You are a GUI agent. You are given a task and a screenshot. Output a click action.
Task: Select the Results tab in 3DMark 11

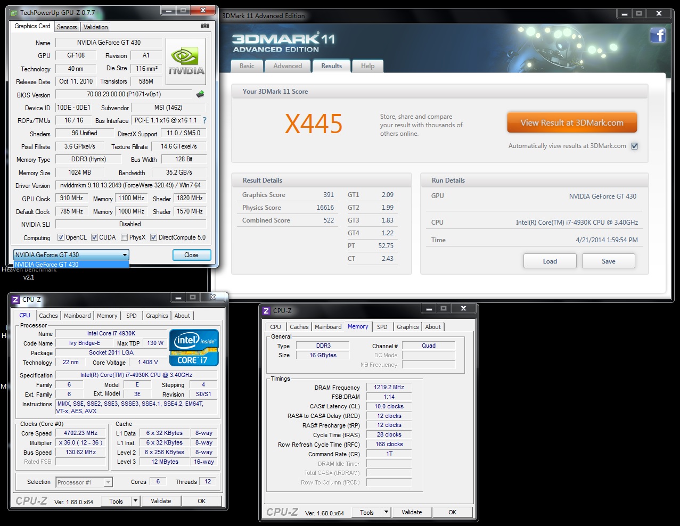331,66
